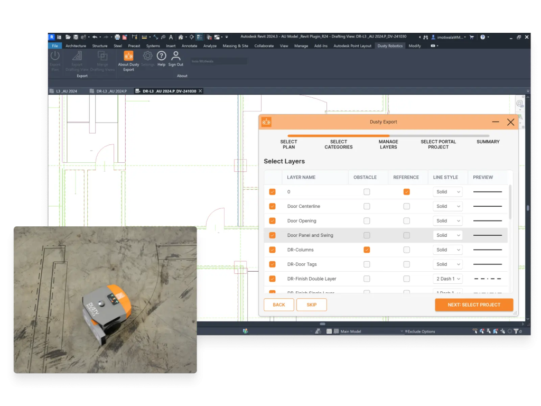Open the File menu tab
This screenshot has width=541, height=406.
point(55,45)
